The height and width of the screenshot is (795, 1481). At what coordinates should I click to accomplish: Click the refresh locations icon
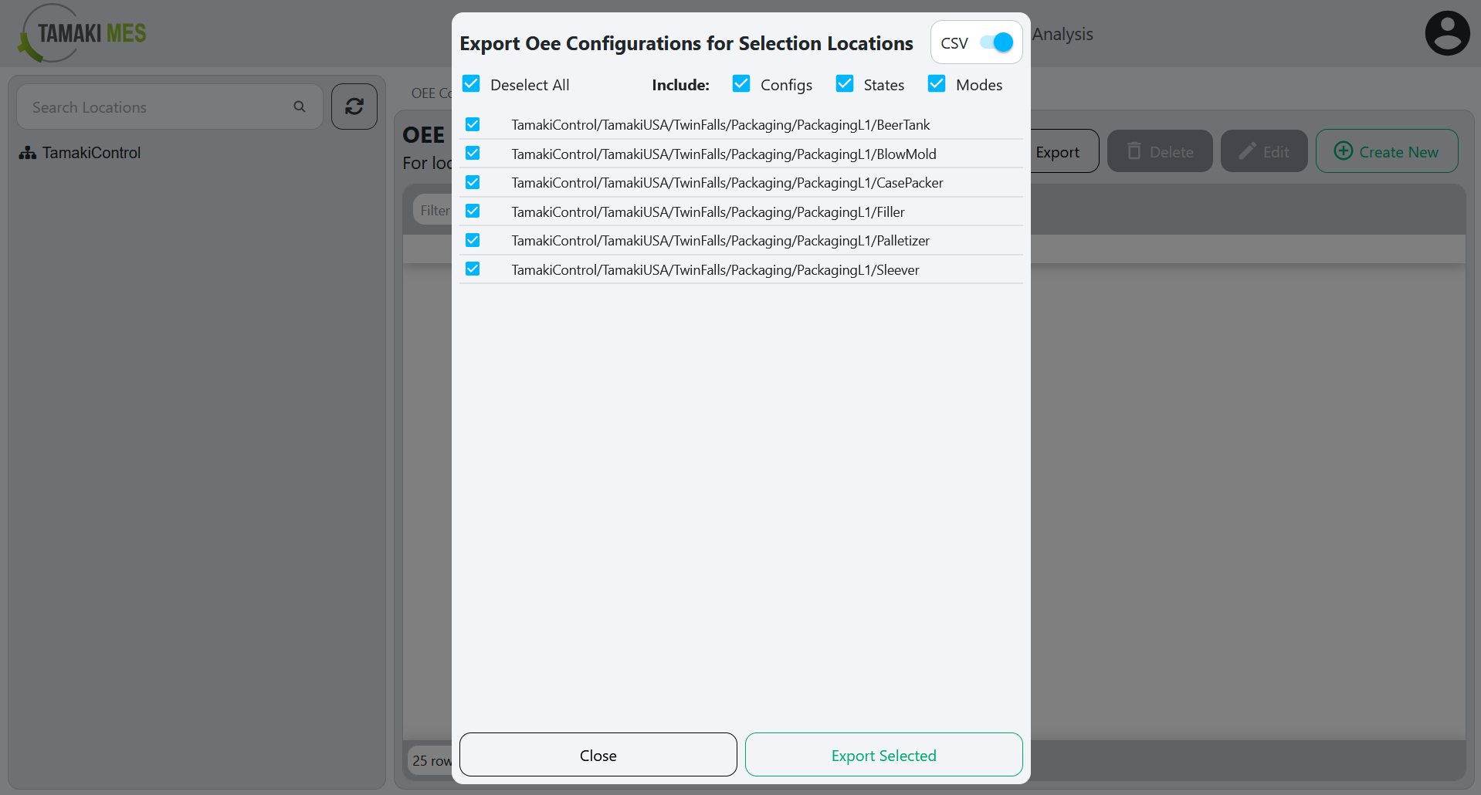[x=354, y=107]
